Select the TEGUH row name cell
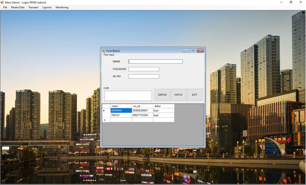Image resolution: width=306 pixels, height=185 pixels. pos(121,115)
